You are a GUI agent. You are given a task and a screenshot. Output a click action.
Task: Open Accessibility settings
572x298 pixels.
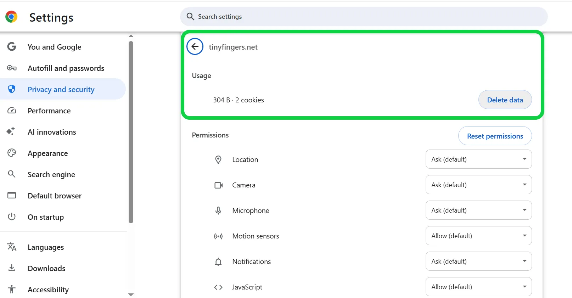(63, 289)
